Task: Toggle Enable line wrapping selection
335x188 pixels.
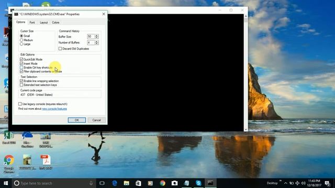Action: tap(21, 81)
